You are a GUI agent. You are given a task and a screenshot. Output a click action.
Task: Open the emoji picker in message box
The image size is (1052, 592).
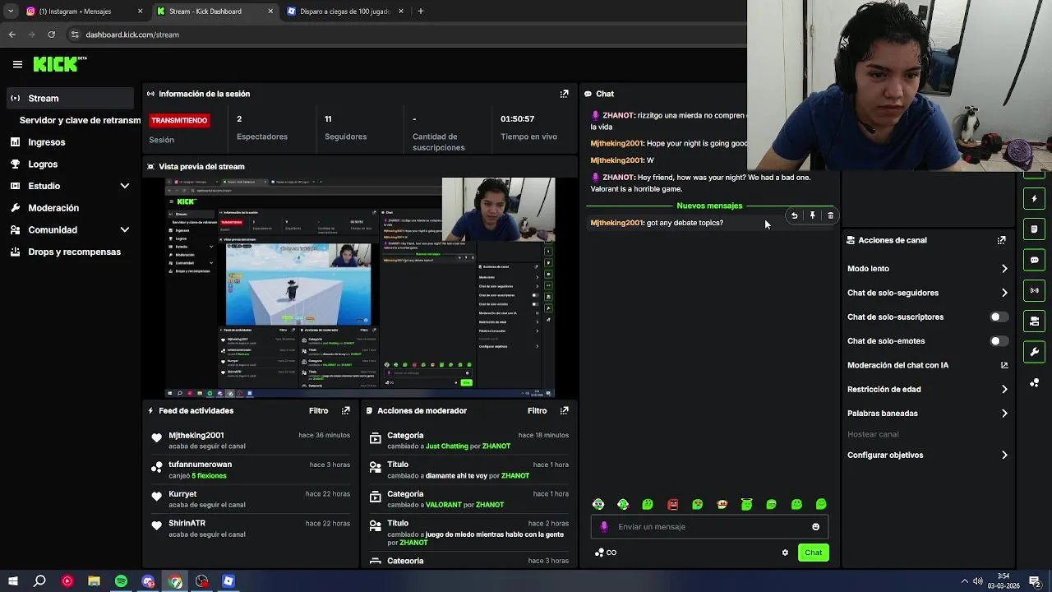[x=815, y=527]
